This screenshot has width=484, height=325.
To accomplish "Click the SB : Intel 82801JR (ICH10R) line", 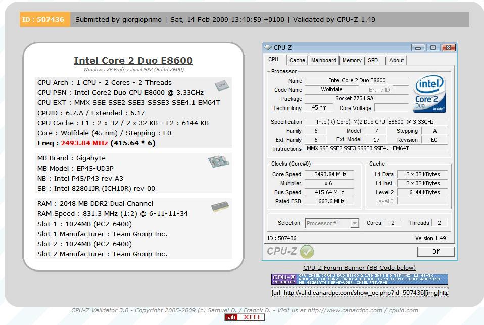I will click(x=96, y=188).
